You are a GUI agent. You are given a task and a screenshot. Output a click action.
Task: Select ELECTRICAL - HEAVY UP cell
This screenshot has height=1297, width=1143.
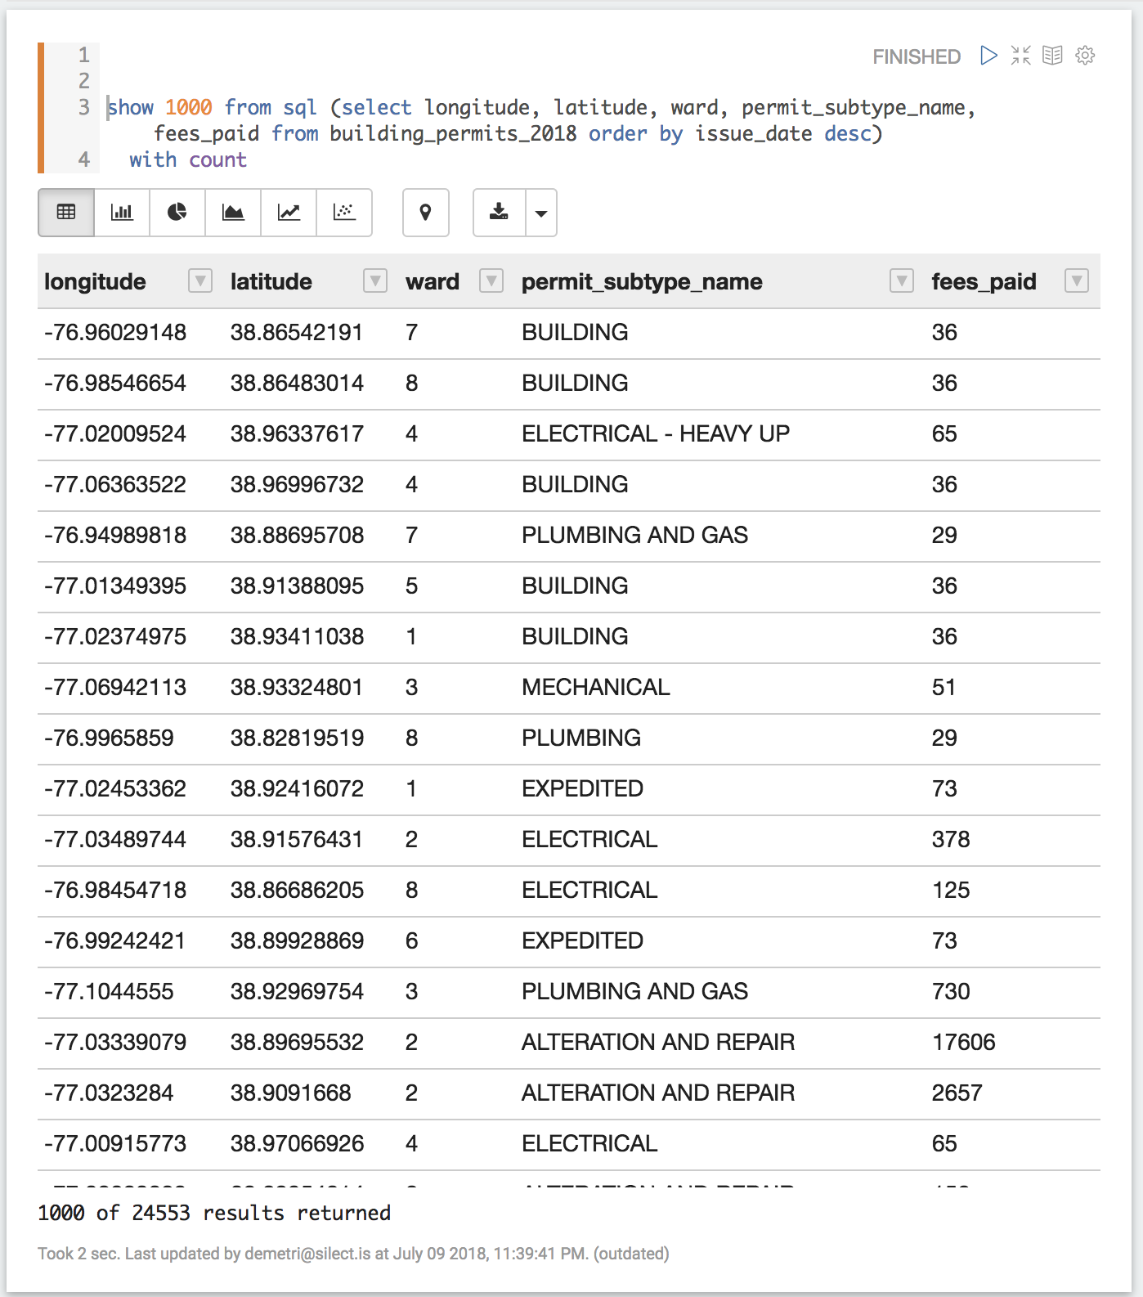[656, 434]
